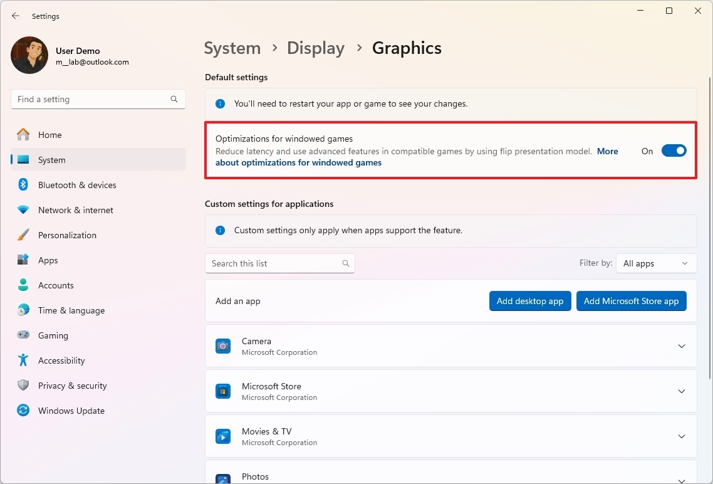Navigate to System in the breadcrumb
This screenshot has height=484, width=713.
tap(232, 48)
